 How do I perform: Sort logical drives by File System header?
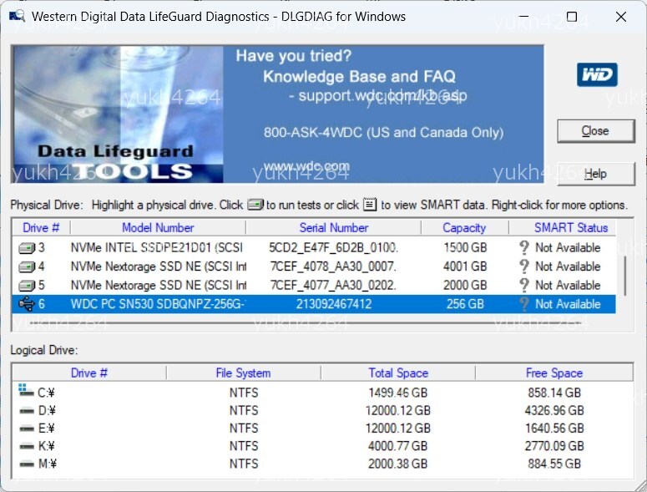[x=243, y=373]
